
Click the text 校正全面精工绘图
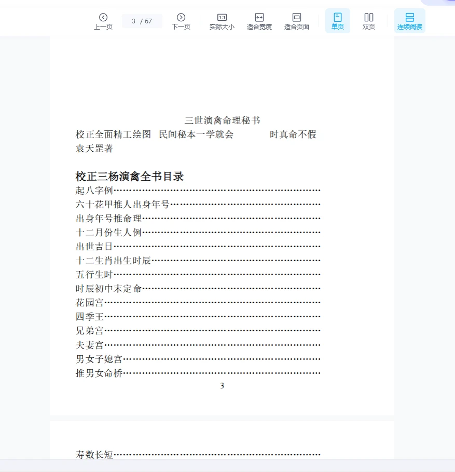tap(113, 134)
